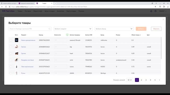The height and width of the screenshot is (95, 170).
Task: Click WB article 79448263 cell
Action: [x=88, y=66]
